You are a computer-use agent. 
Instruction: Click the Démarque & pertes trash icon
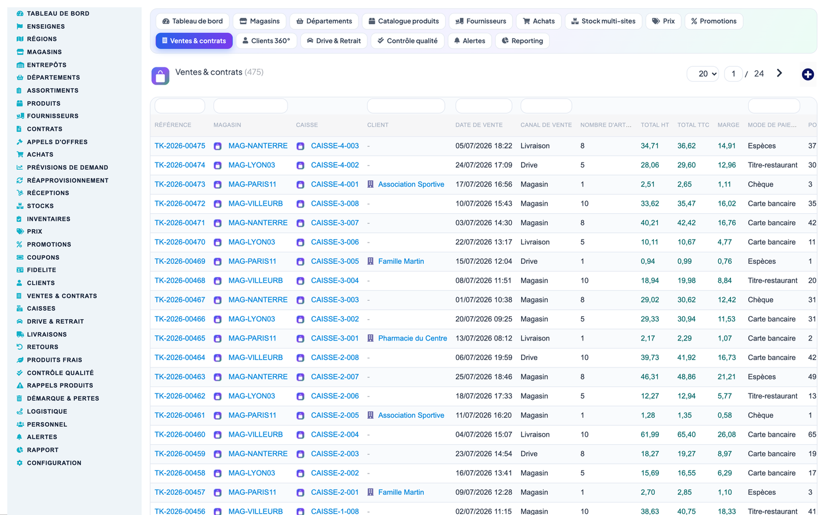(x=20, y=399)
